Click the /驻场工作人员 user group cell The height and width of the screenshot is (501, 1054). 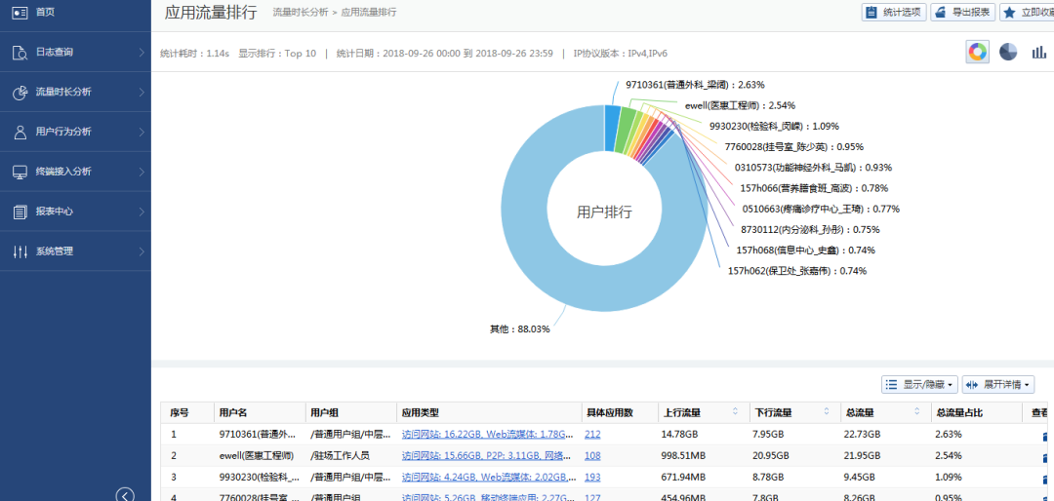click(x=341, y=456)
